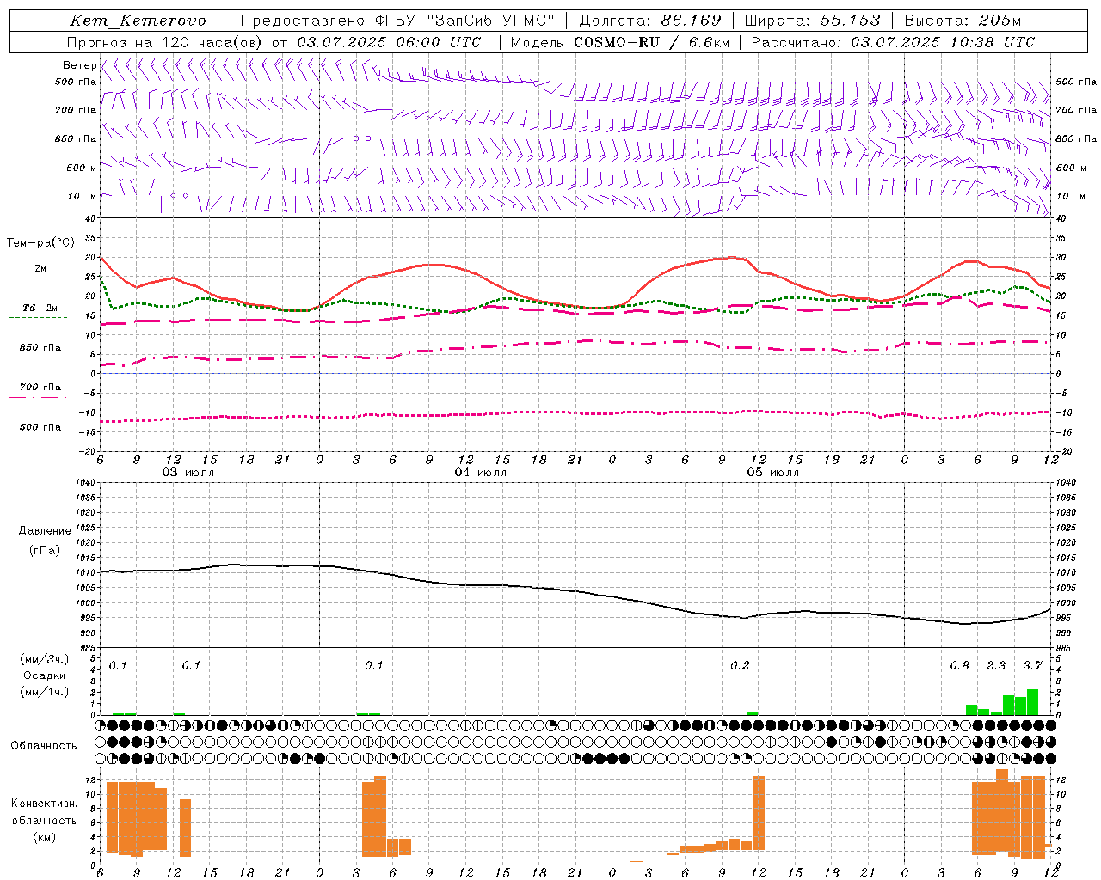Click the 'Ветер' wind panel label
This screenshot has height=880, width=1101.
(x=79, y=65)
